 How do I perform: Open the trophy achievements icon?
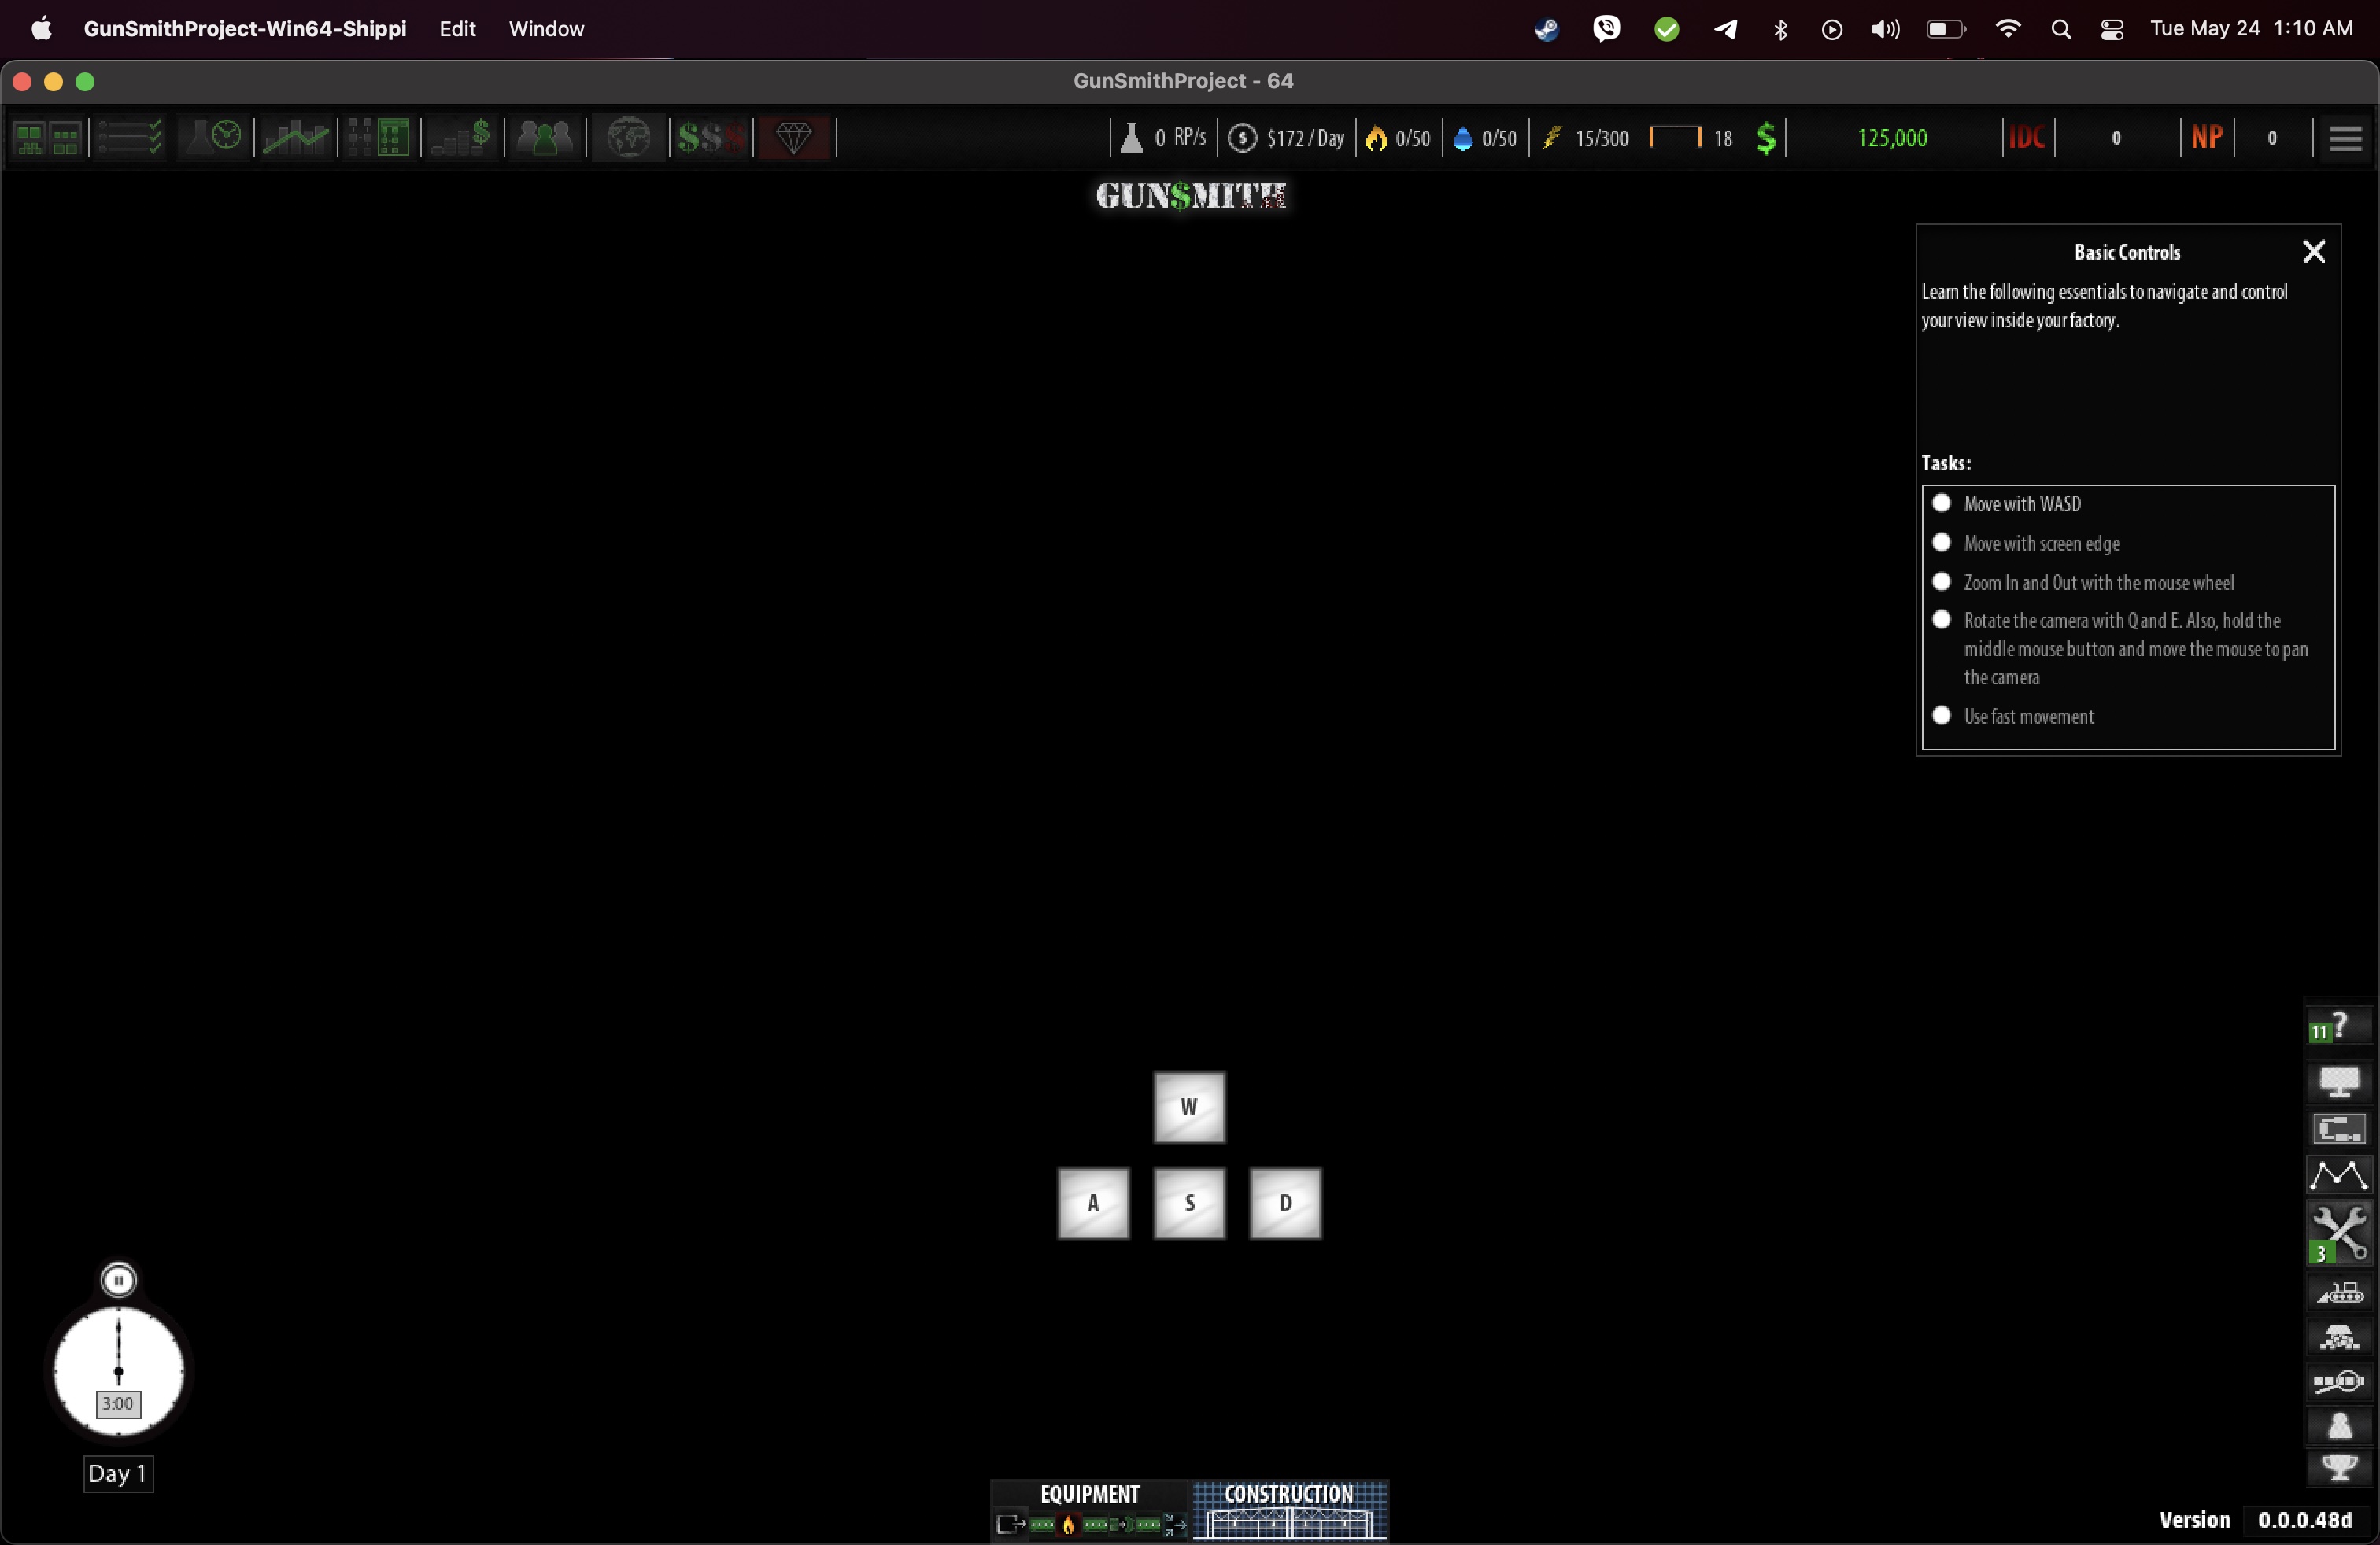(2339, 1468)
